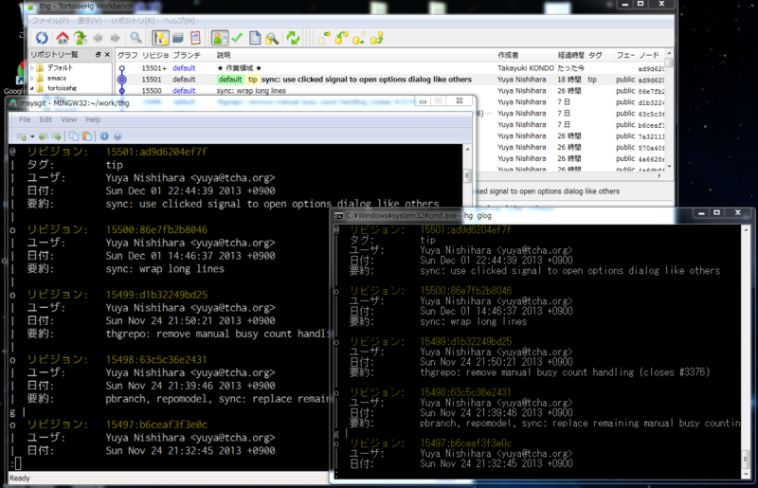Toggle the revision graph view button
Screen dimensions: 758x488
pyautogui.click(x=160, y=38)
